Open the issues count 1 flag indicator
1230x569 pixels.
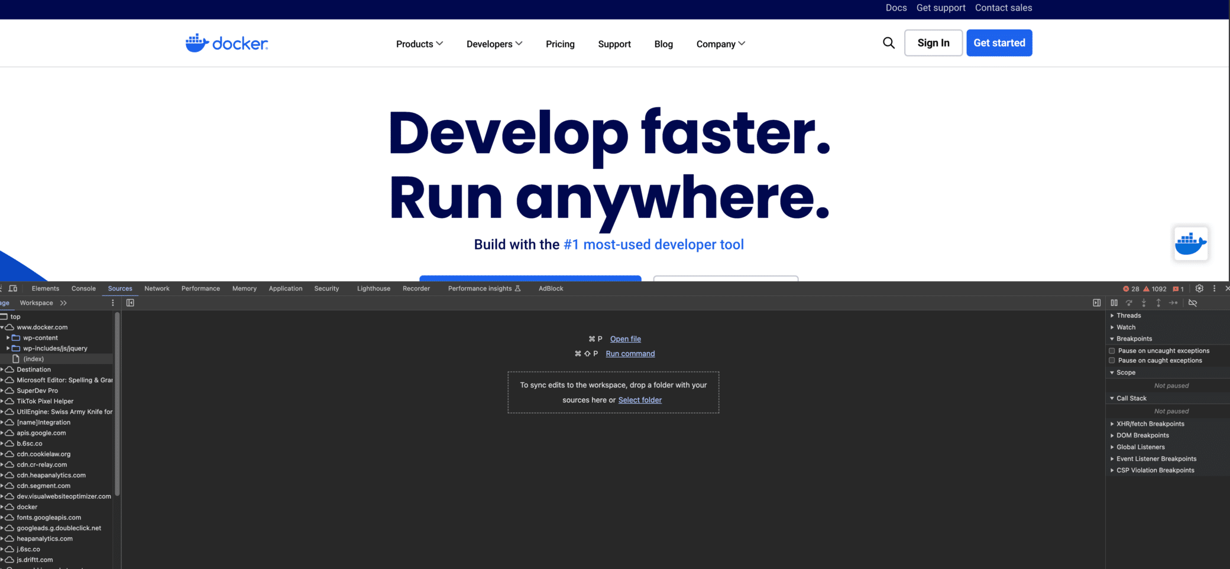1179,289
